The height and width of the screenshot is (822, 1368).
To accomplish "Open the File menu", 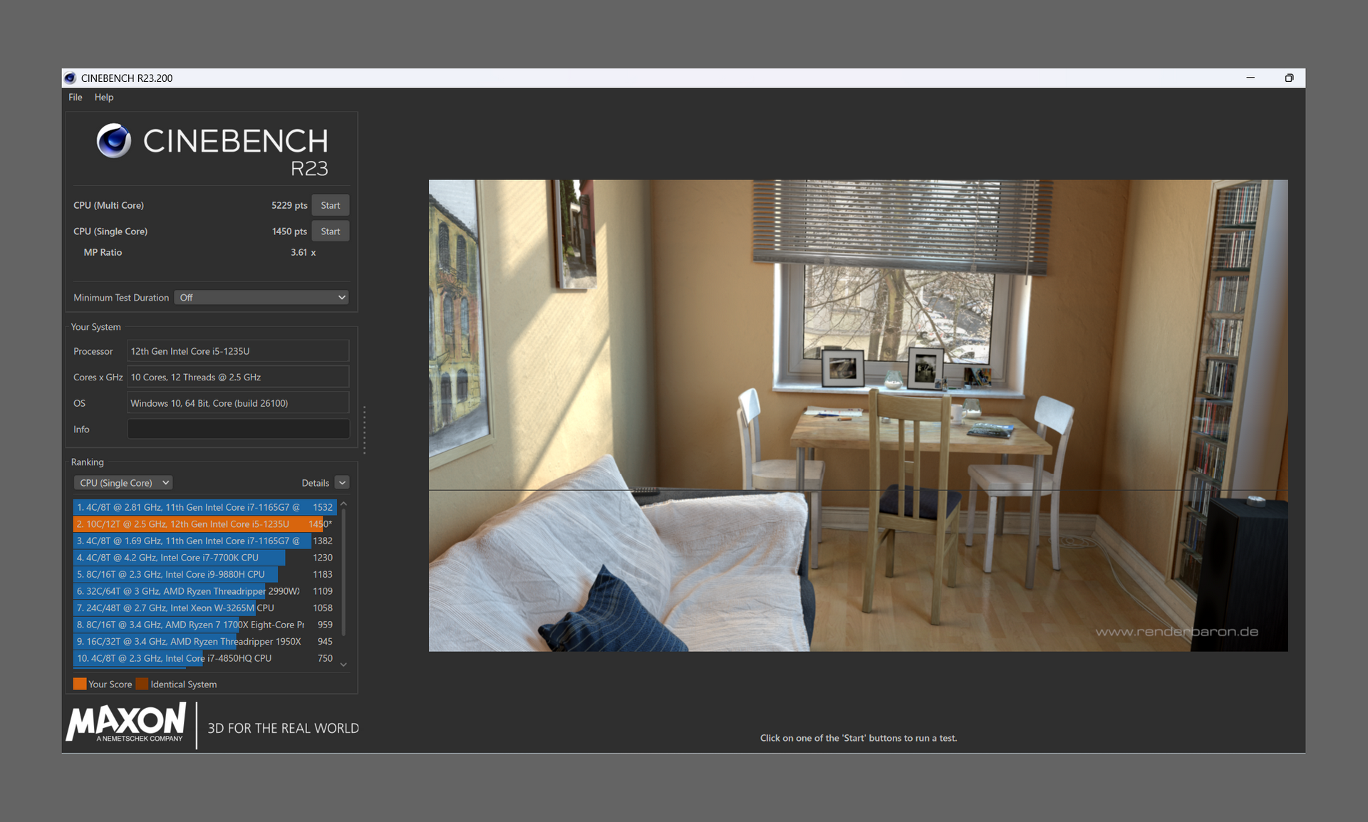I will click(x=75, y=98).
